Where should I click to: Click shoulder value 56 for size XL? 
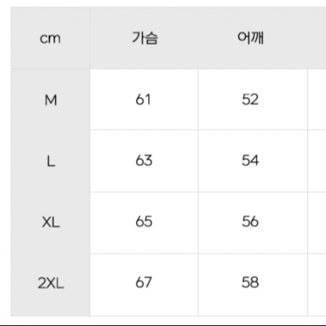coord(250,222)
